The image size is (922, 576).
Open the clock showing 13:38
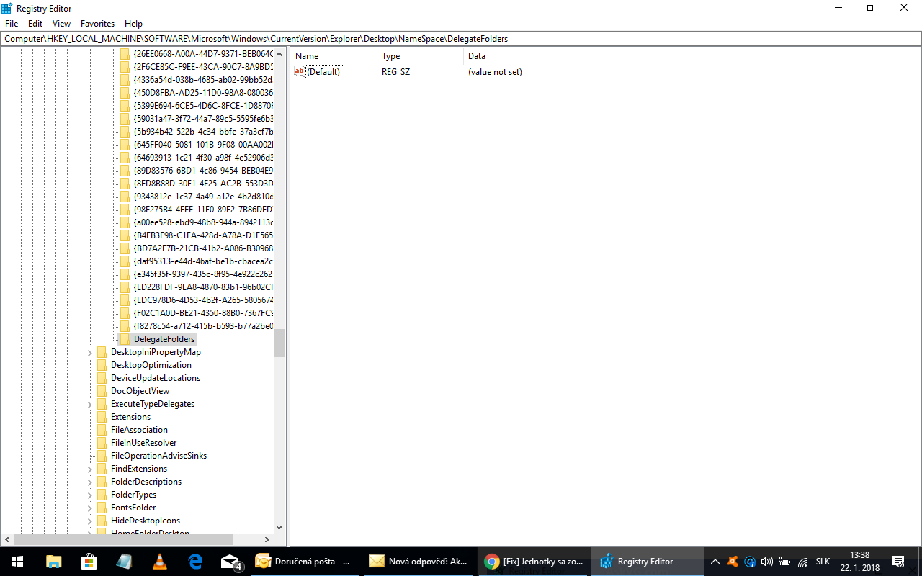pyautogui.click(x=860, y=562)
